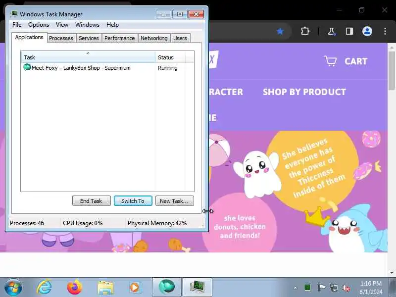Click Supermium icon in Meet-Foxy task row
Screen dimensions: 396x297
click(27, 67)
